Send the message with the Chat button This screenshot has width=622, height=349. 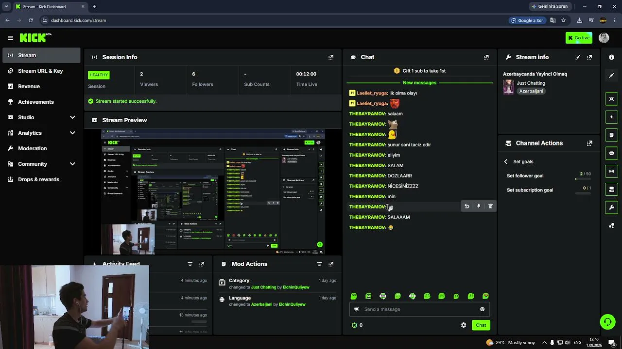pos(481,325)
